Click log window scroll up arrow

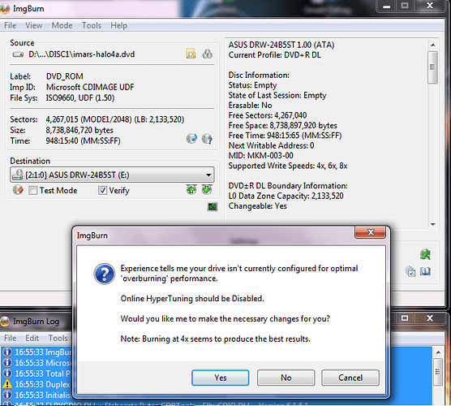coord(438,352)
